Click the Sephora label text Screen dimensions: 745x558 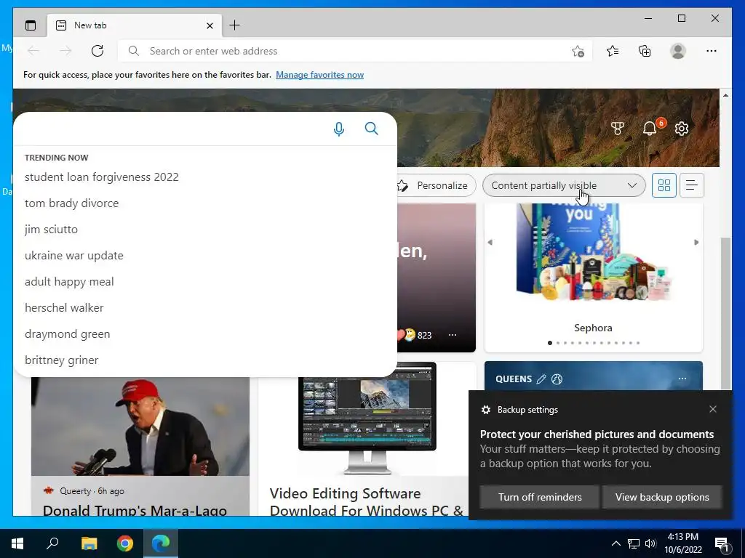(593, 328)
